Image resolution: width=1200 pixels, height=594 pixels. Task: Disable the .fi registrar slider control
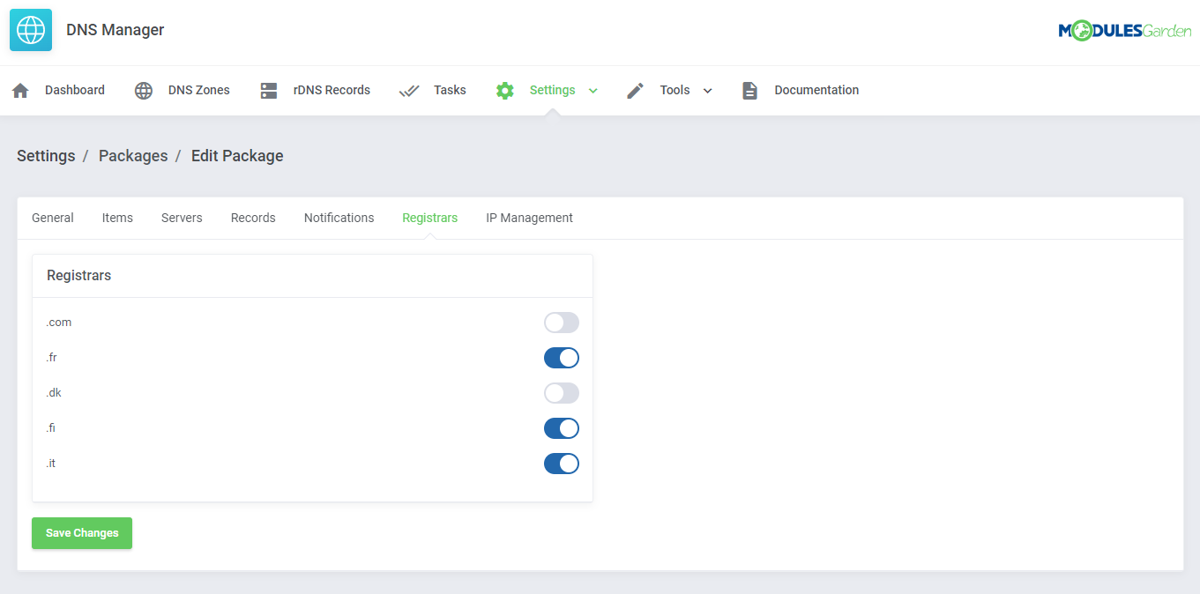(x=562, y=428)
